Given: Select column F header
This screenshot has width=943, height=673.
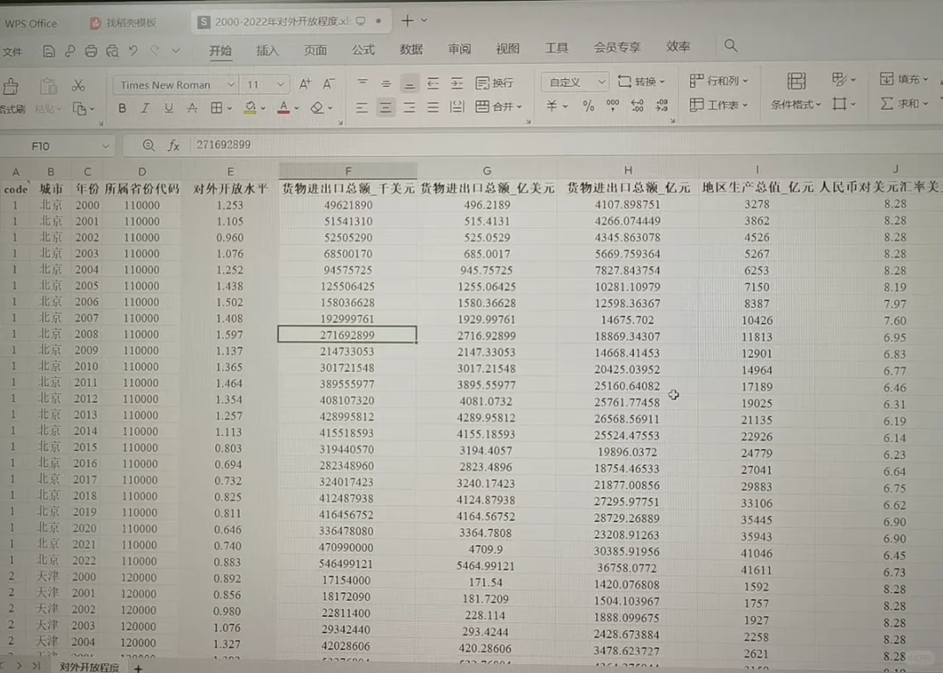Looking at the screenshot, I should point(348,171).
